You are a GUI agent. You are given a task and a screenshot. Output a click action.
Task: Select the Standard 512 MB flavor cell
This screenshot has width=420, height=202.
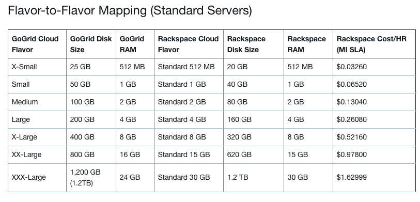[189, 67]
